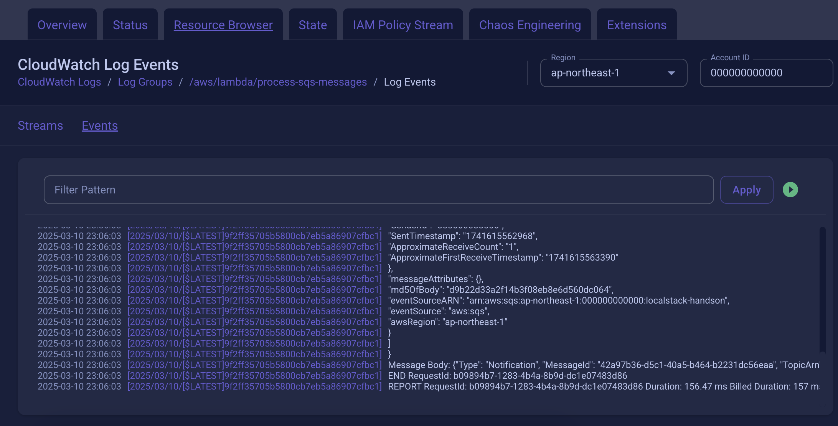Viewport: 838px width, 426px height.
Task: Apply the current filter pattern
Action: (x=747, y=189)
